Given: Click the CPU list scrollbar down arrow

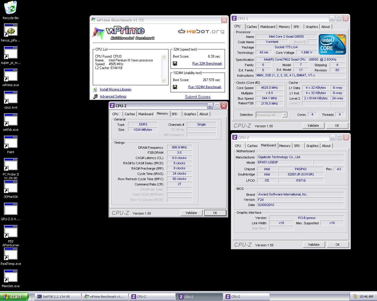Looking at the screenshot, I should tap(164, 80).
